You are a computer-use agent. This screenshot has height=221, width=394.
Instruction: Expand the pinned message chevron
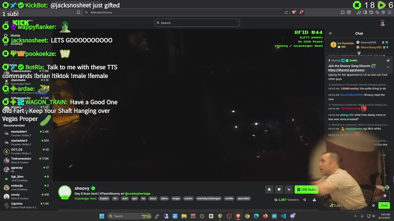(388, 67)
